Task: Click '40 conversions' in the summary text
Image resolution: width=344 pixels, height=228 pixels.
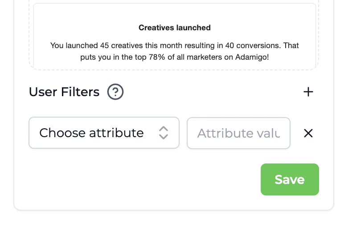Action: click(218, 45)
